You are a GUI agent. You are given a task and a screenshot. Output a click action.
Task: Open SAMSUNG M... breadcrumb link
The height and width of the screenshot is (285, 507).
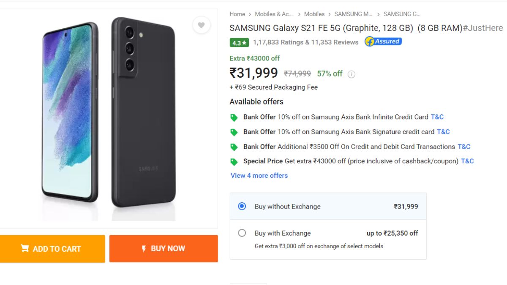coord(353,14)
